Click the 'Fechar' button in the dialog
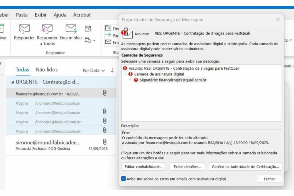294x196 pixels. pyautogui.click(x=269, y=179)
